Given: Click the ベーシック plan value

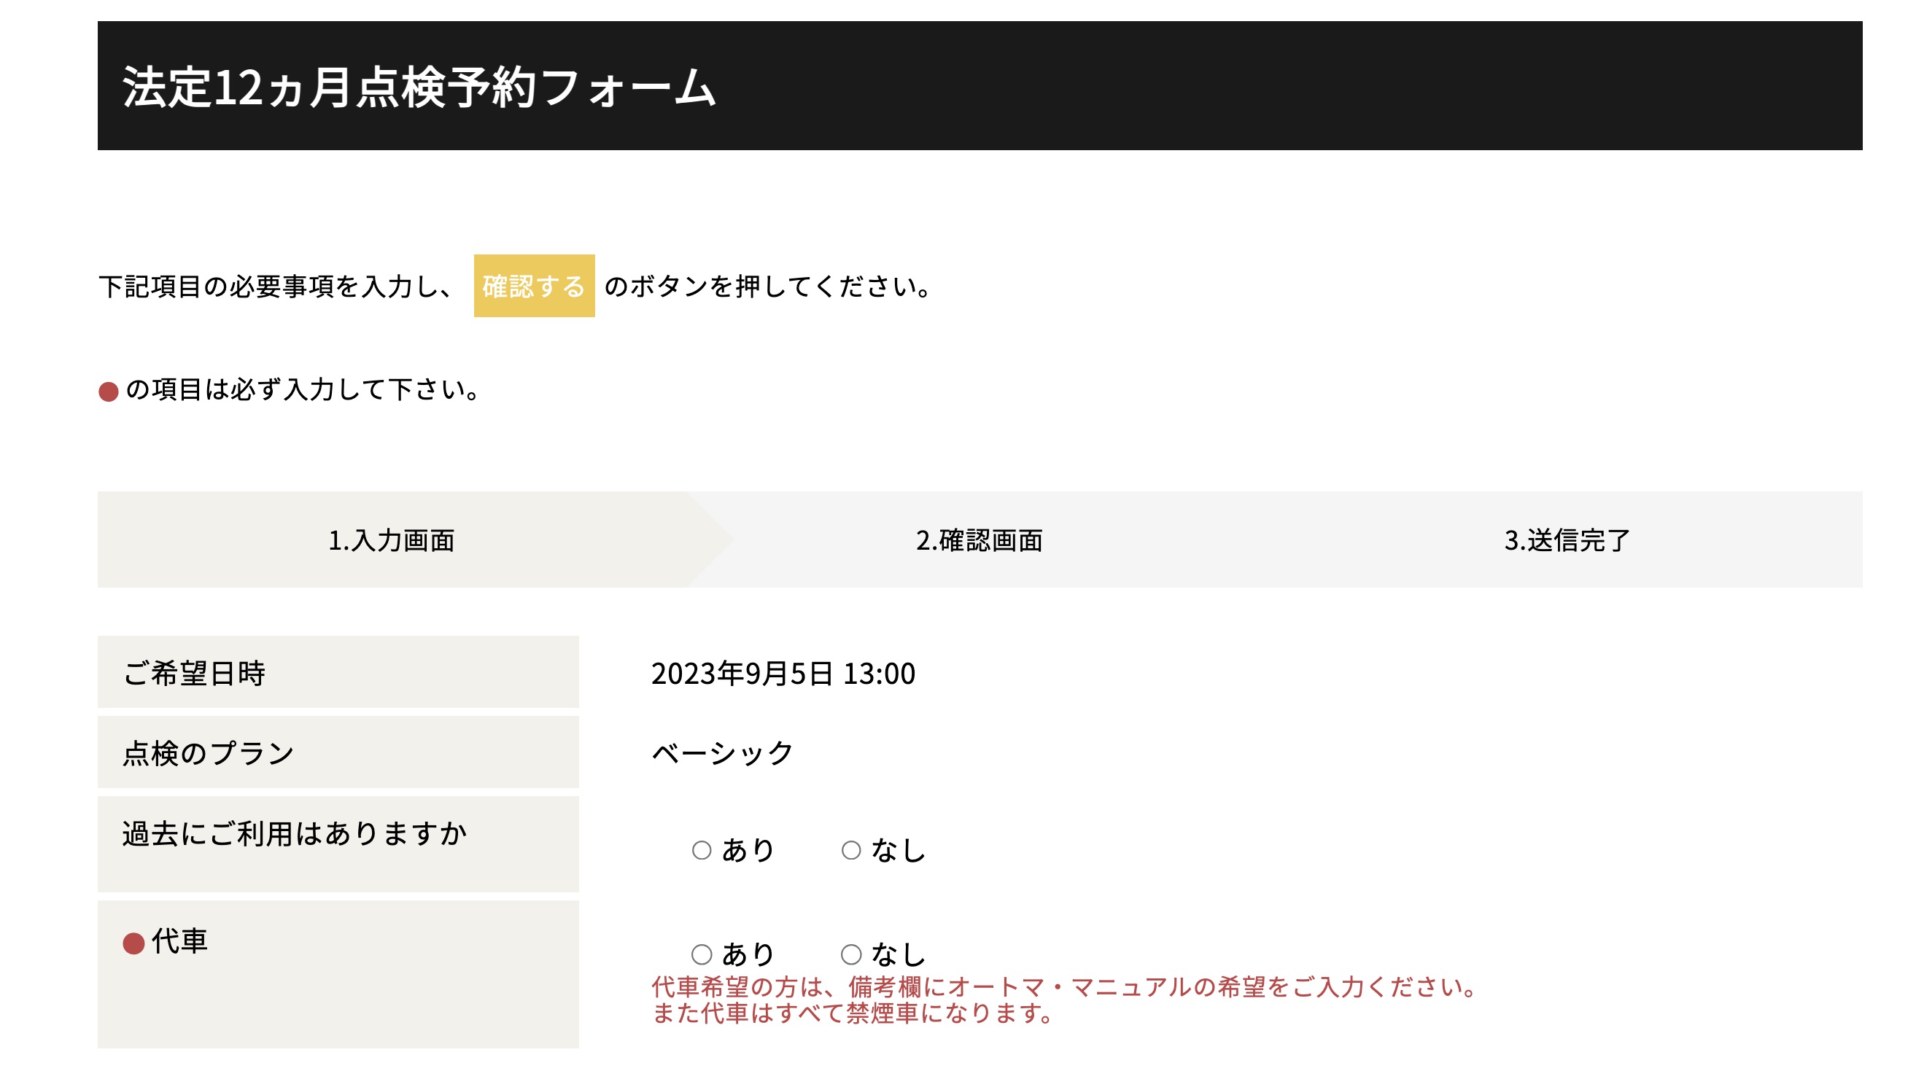Looking at the screenshot, I should click(723, 754).
